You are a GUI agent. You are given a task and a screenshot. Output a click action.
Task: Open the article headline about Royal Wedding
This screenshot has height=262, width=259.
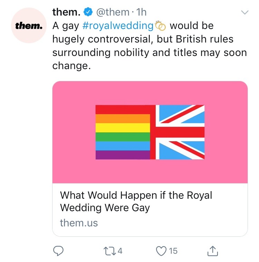point(136,202)
